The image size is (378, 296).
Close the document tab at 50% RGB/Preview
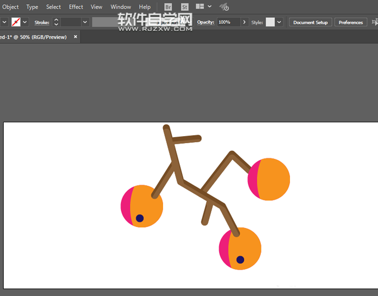click(76, 37)
